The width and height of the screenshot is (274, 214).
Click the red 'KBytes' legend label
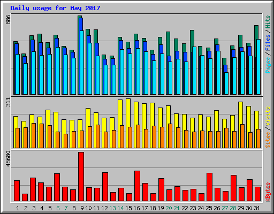point(268,192)
